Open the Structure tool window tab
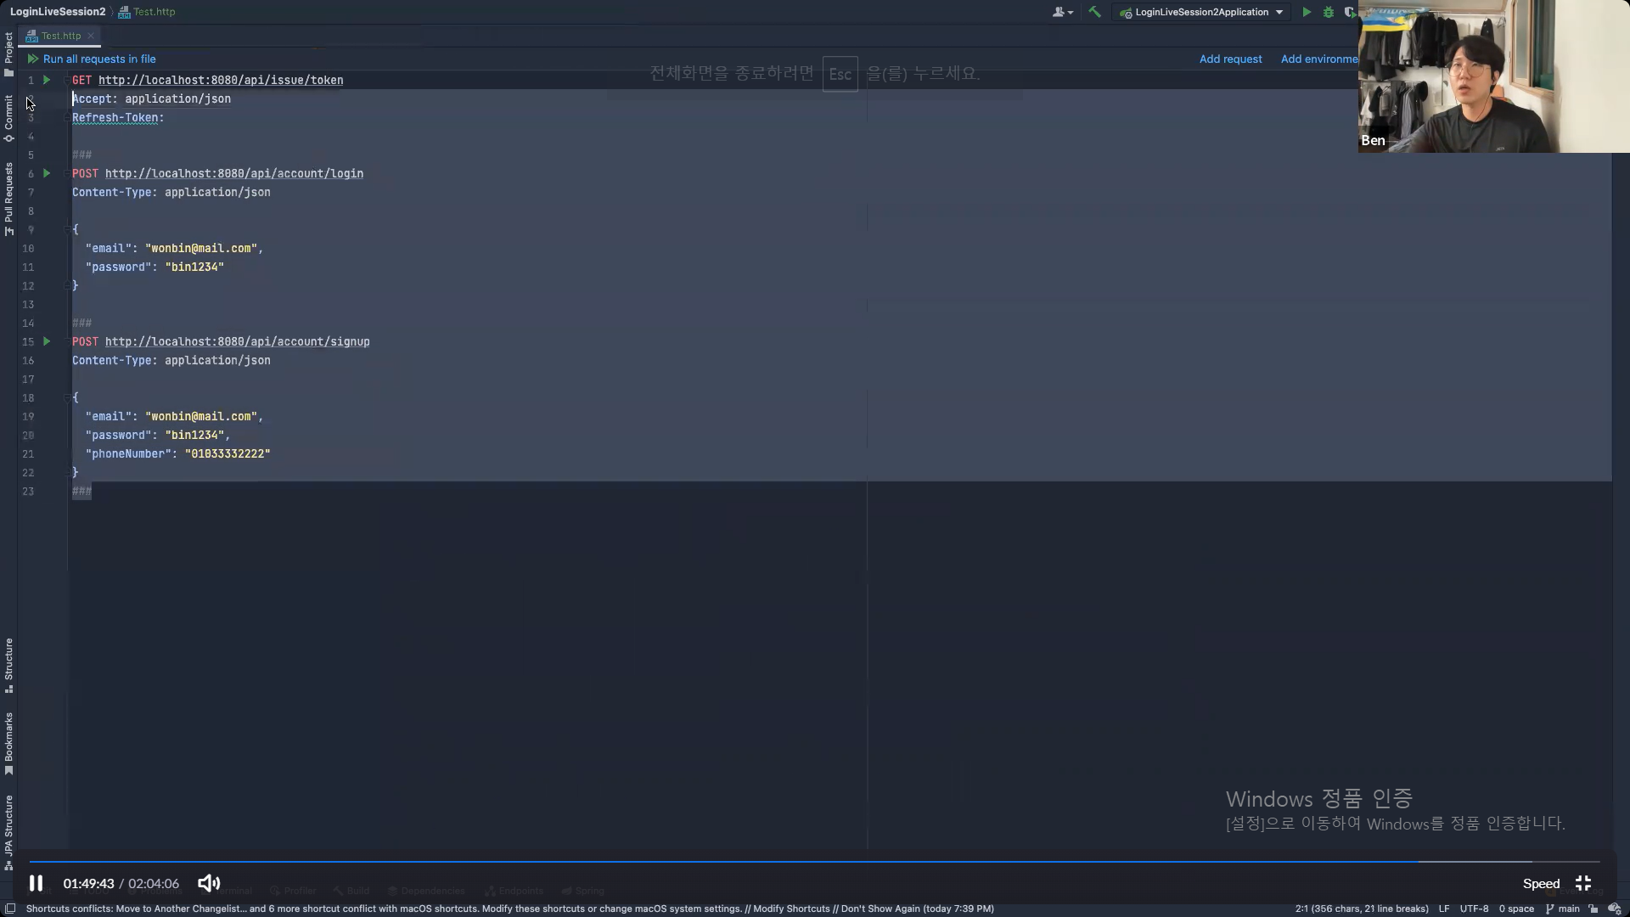Screen dimensions: 1630x917 click(x=8, y=664)
